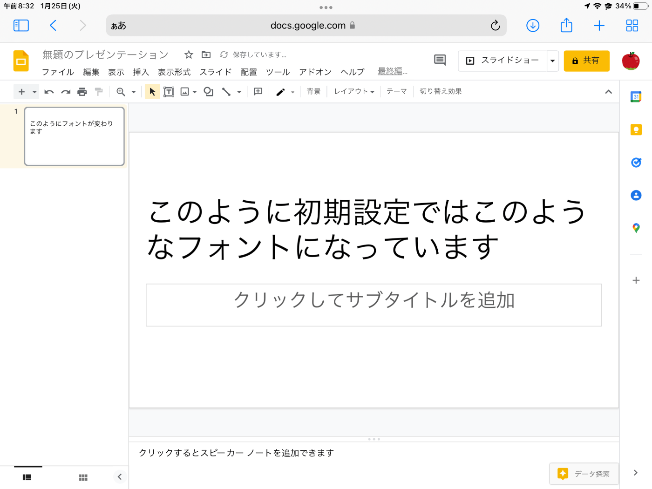Open Contacts in side panel

(x=636, y=195)
